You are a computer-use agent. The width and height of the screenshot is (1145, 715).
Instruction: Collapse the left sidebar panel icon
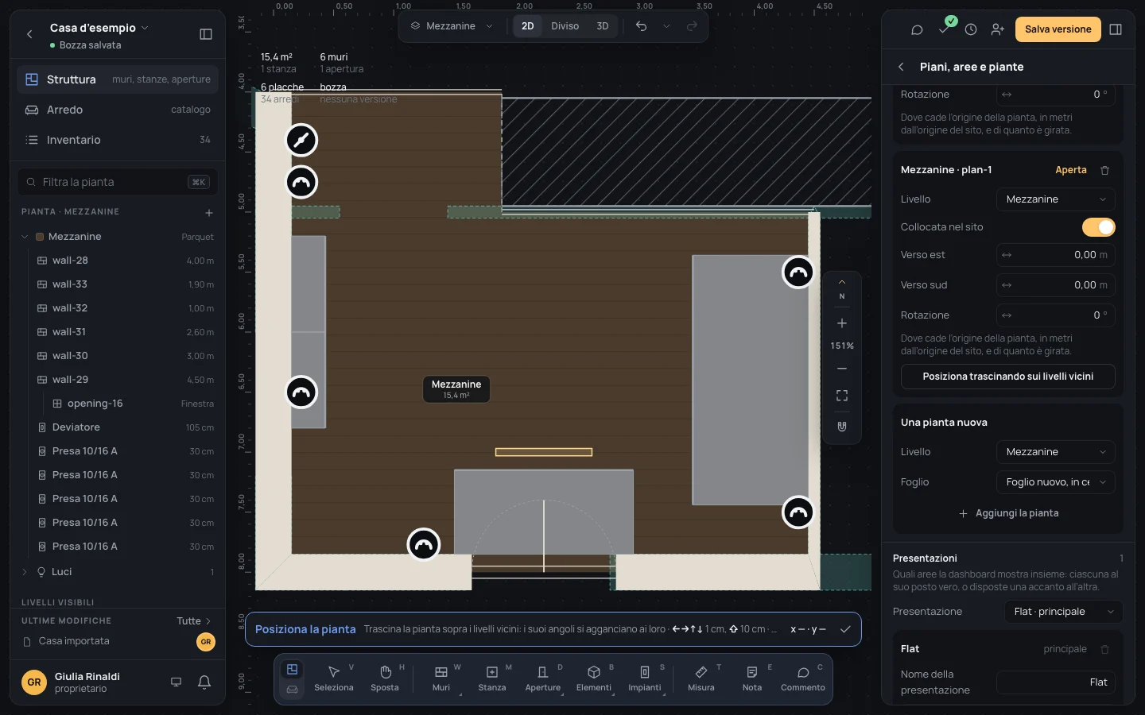pyautogui.click(x=206, y=34)
